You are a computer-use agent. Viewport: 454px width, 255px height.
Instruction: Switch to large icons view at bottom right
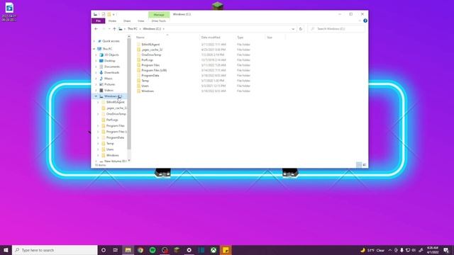click(364, 165)
